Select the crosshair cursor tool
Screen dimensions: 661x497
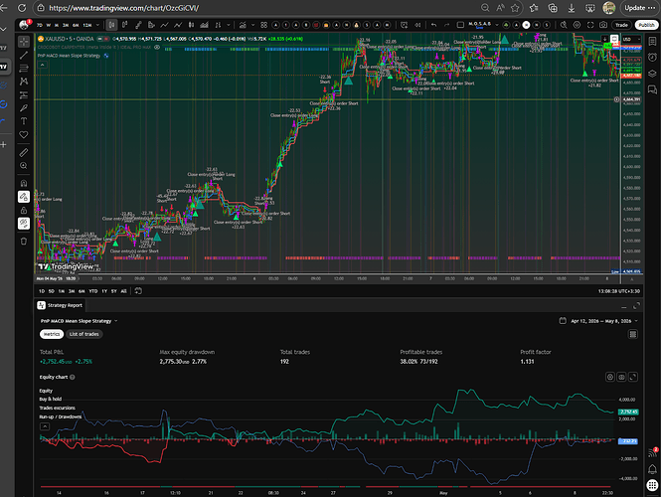[x=24, y=42]
